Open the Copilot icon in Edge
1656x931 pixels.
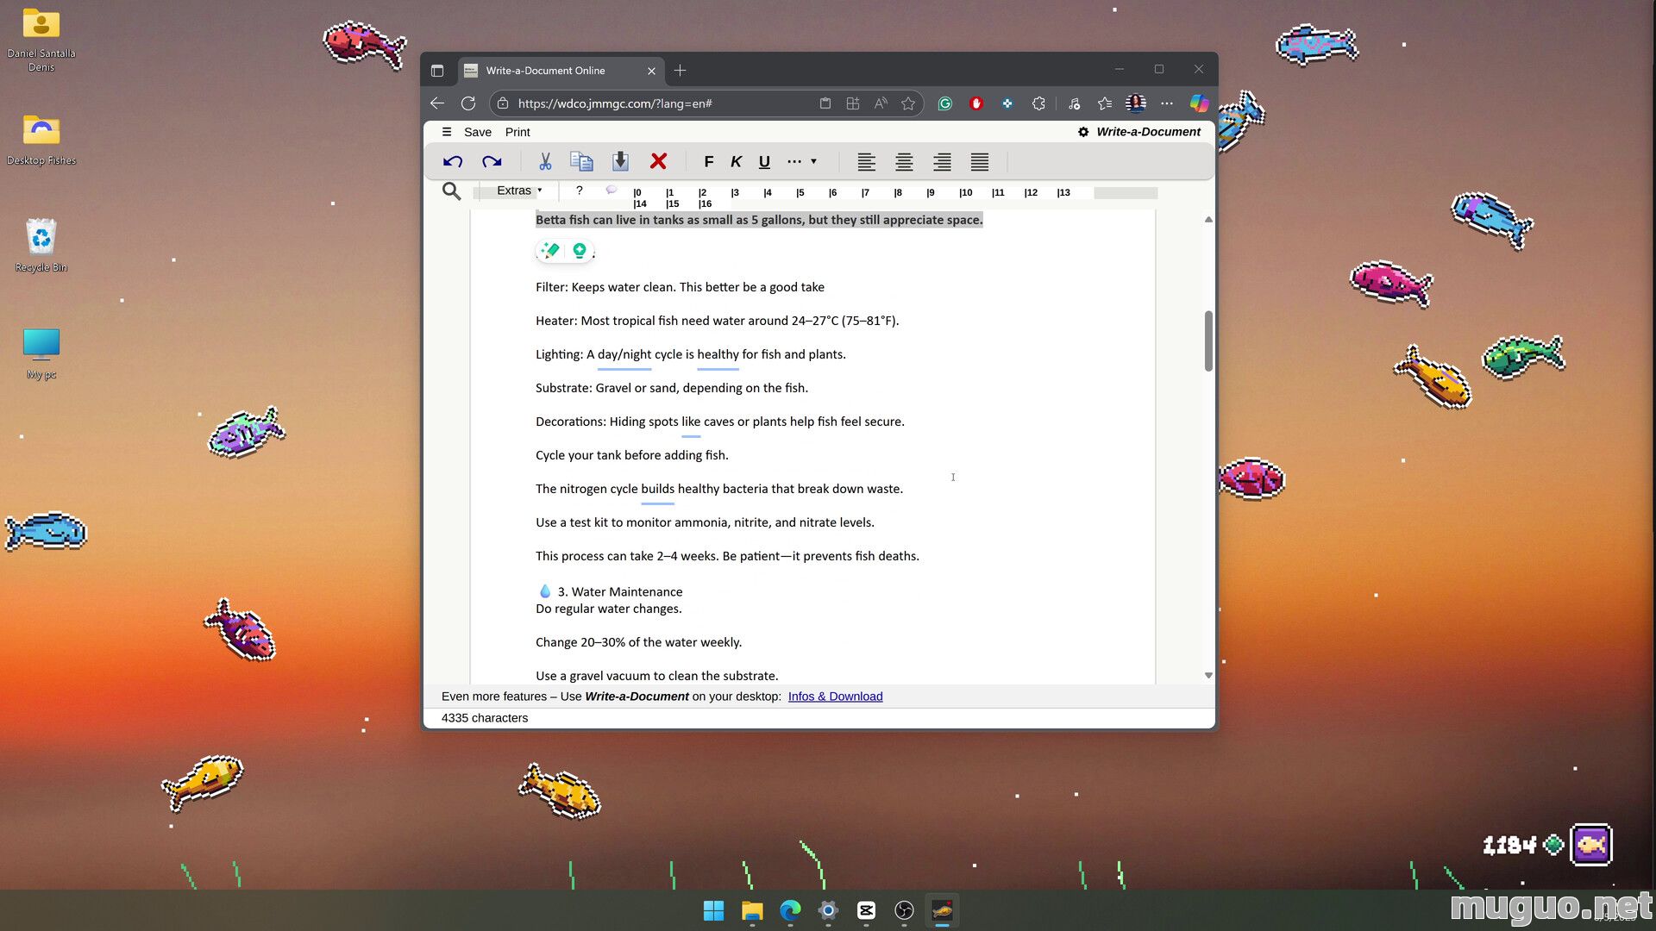click(x=1199, y=103)
